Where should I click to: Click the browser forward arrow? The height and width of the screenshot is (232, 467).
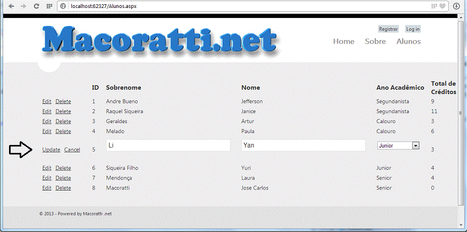tap(23, 6)
